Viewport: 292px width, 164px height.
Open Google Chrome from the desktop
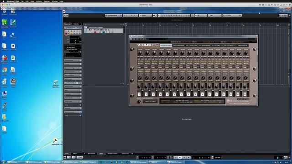(x=5, y=70)
